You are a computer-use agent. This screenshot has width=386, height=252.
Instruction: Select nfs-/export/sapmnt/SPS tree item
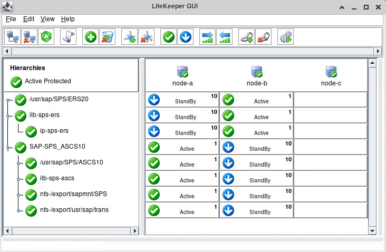pyautogui.click(x=73, y=194)
